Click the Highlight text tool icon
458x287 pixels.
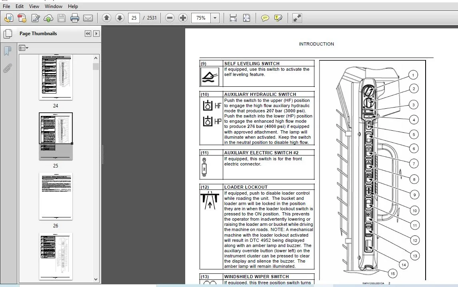pyautogui.click(x=278, y=18)
